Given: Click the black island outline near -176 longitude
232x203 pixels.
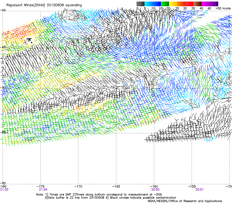Looking at the screenshot, I should coord(29,40).
